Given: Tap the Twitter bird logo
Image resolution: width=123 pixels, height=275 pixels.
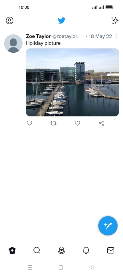Looking at the screenshot, I should point(61,20).
